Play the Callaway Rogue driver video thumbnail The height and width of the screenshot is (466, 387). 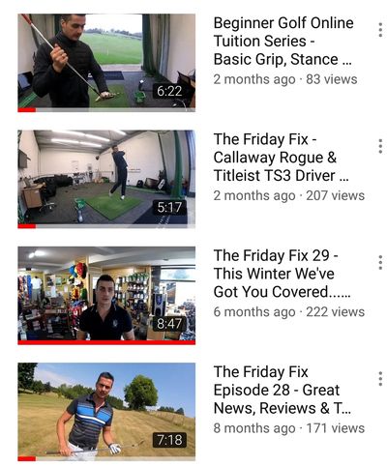(x=106, y=179)
